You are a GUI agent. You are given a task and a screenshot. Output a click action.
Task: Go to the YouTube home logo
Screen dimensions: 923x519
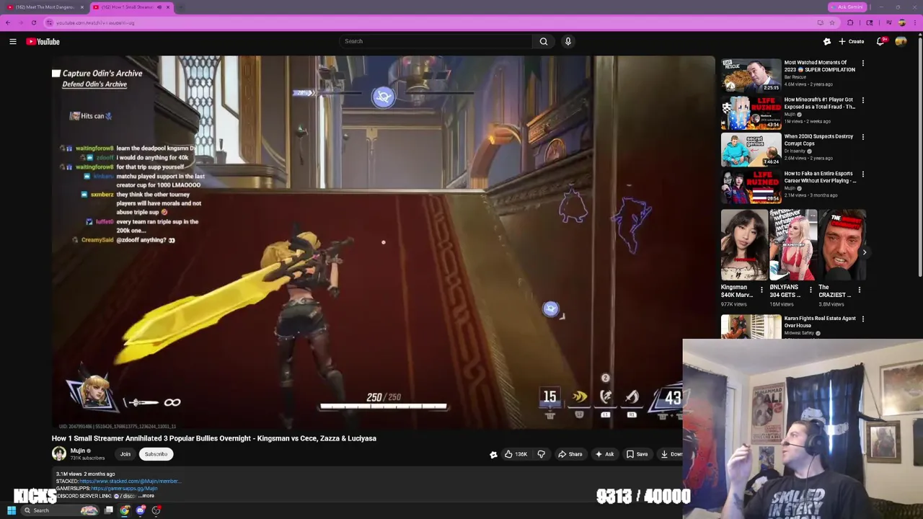(x=43, y=41)
